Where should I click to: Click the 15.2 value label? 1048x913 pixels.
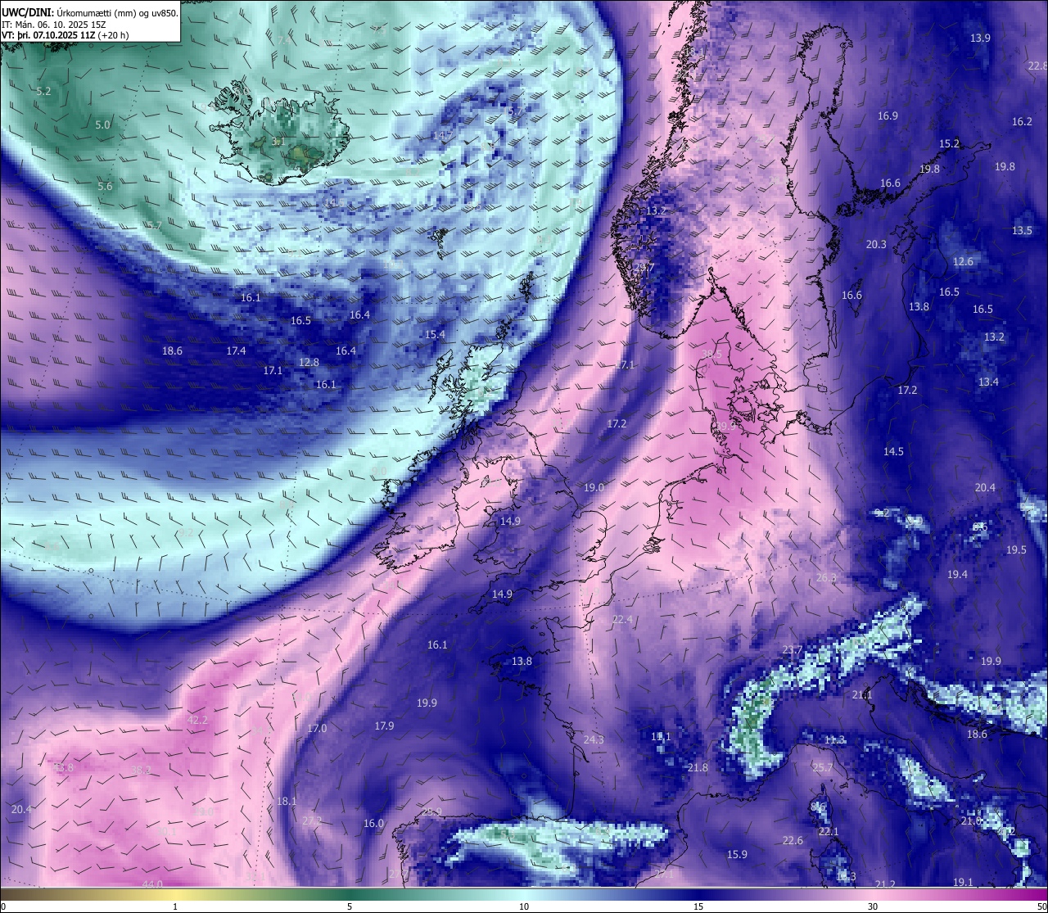[x=949, y=143]
